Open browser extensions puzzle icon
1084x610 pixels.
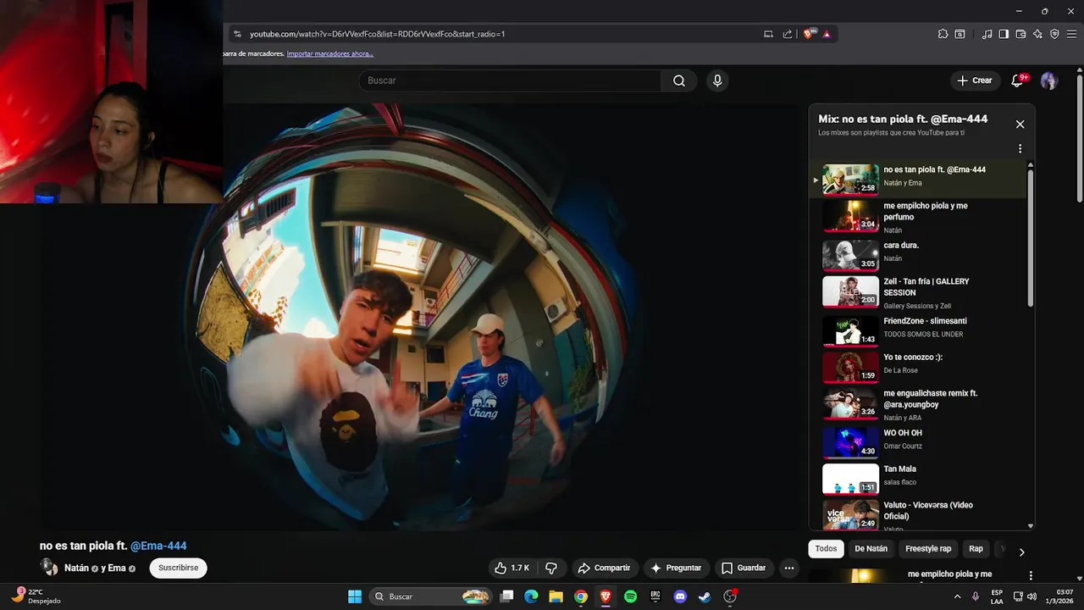coord(943,34)
